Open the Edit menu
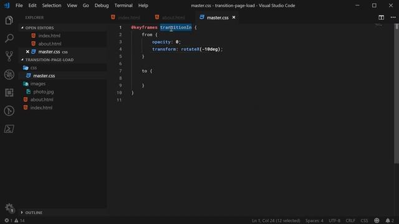The height and width of the screenshot is (224, 399). pos(32,6)
